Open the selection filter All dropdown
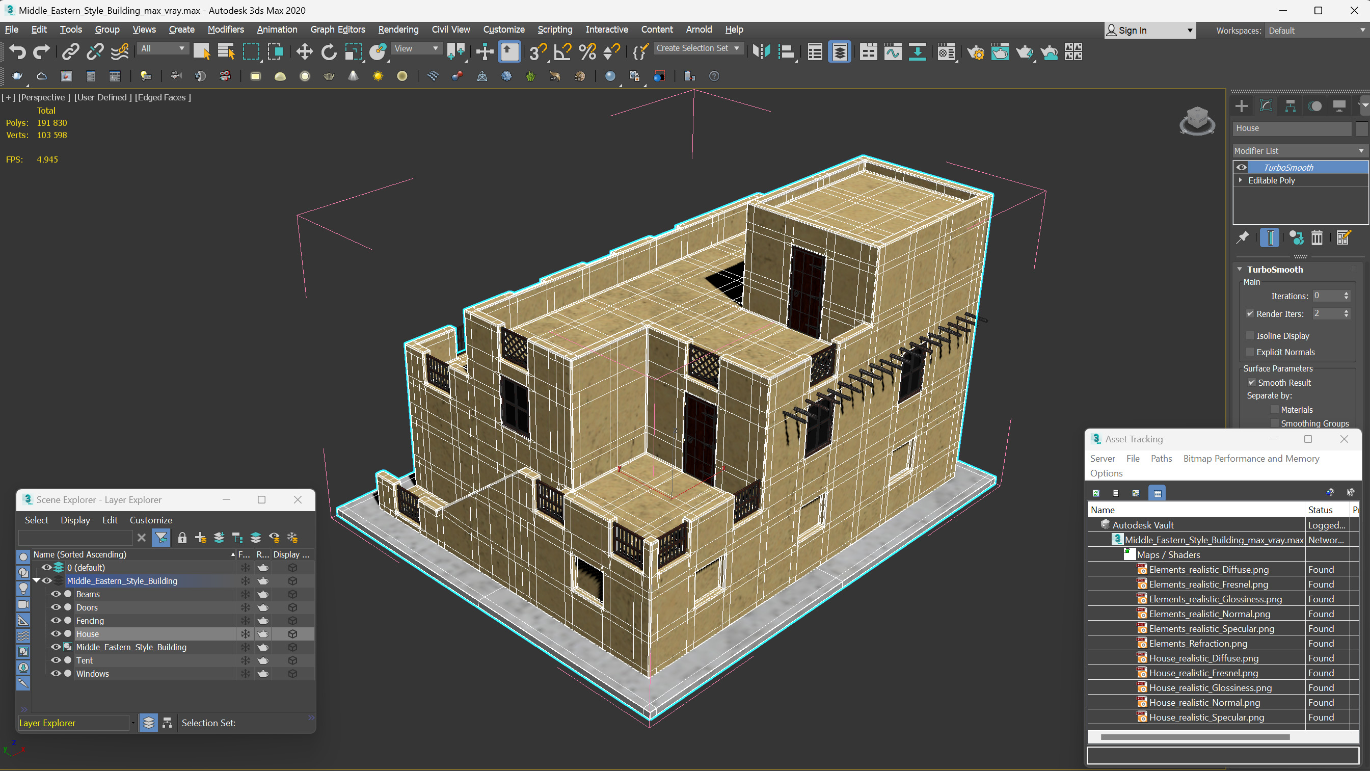Viewport: 1370px width, 771px height. coord(163,48)
